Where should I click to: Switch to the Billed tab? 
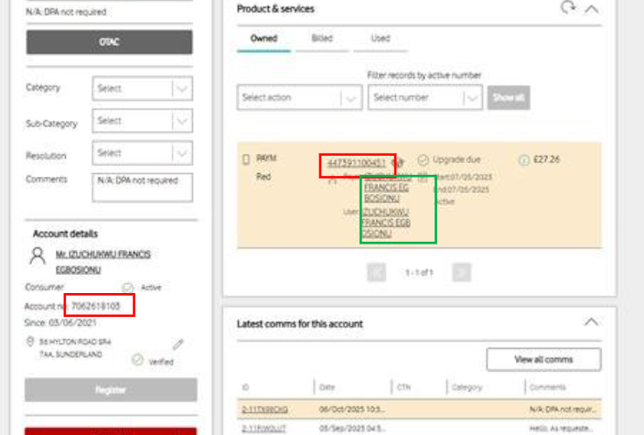[x=322, y=38]
